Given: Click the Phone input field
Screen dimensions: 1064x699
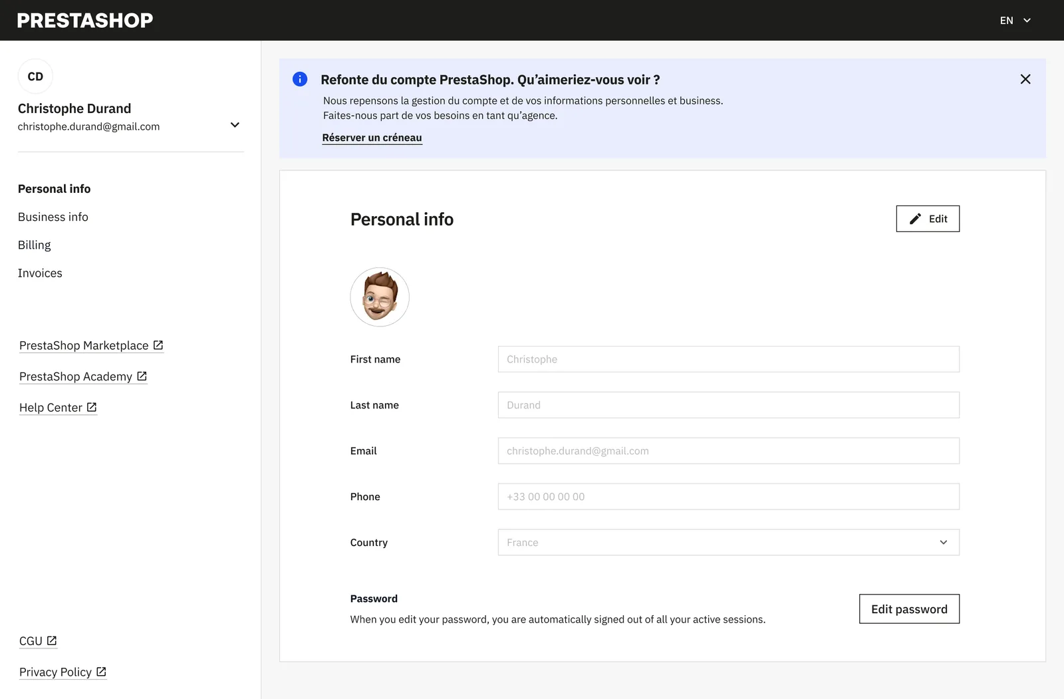Looking at the screenshot, I should coord(729,497).
